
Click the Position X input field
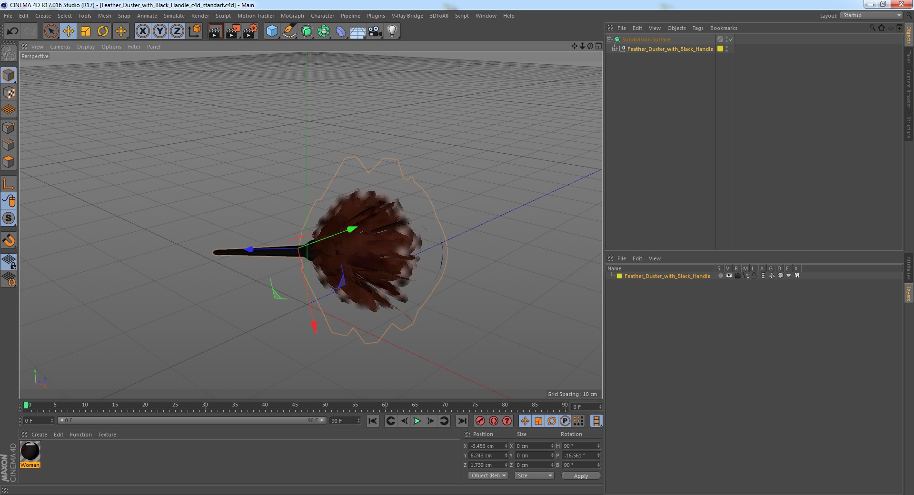(488, 446)
